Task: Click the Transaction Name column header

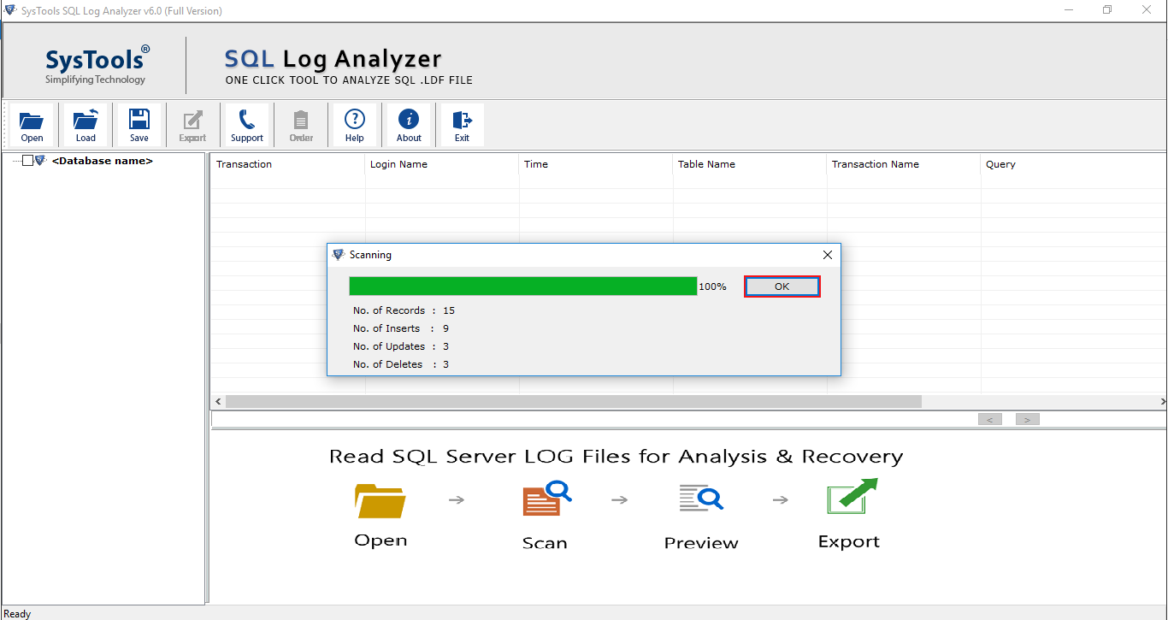Action: 904,164
